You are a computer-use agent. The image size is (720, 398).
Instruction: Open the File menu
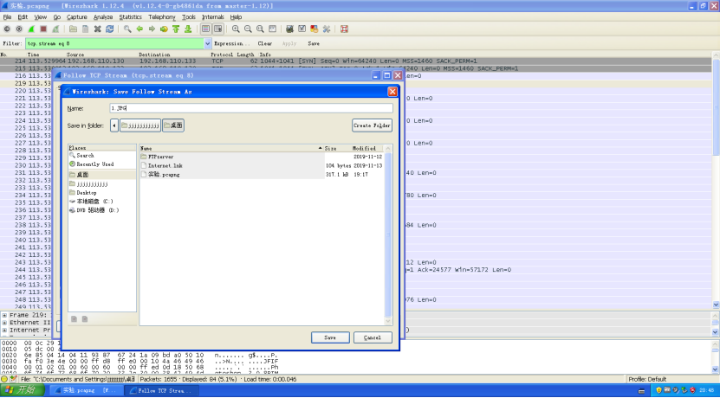click(x=7, y=17)
